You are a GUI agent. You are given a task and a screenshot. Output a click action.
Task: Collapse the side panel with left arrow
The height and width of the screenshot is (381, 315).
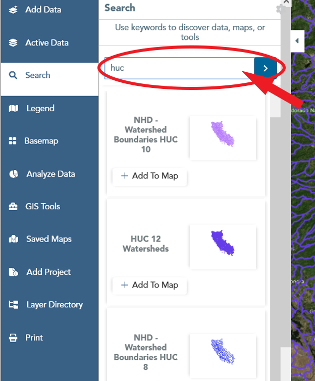pyautogui.click(x=297, y=41)
